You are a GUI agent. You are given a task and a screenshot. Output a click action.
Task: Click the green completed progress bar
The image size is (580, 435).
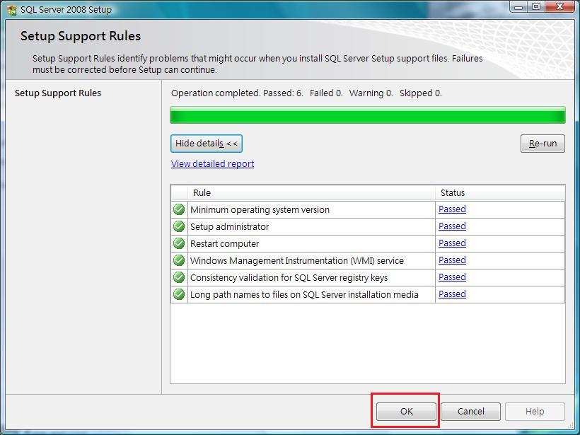click(x=368, y=115)
